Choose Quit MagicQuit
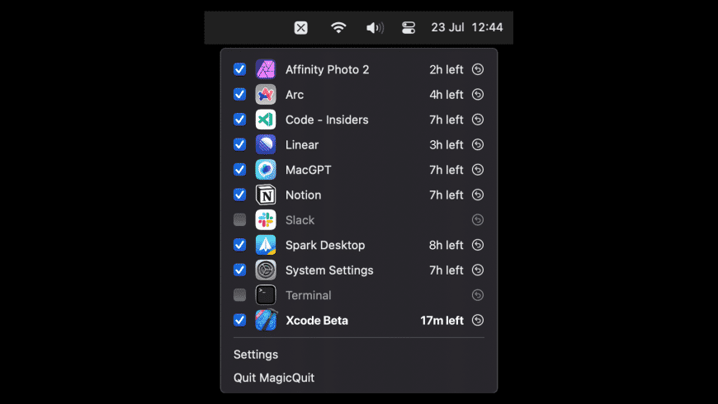The image size is (718, 404). click(274, 378)
